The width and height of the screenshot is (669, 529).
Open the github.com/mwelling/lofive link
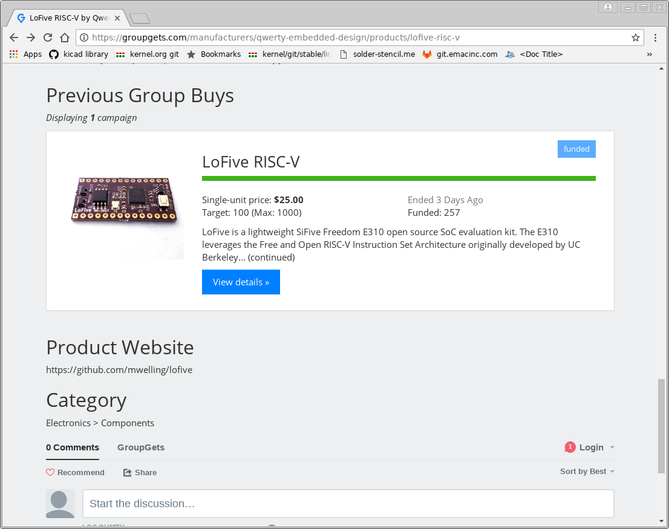pos(119,369)
